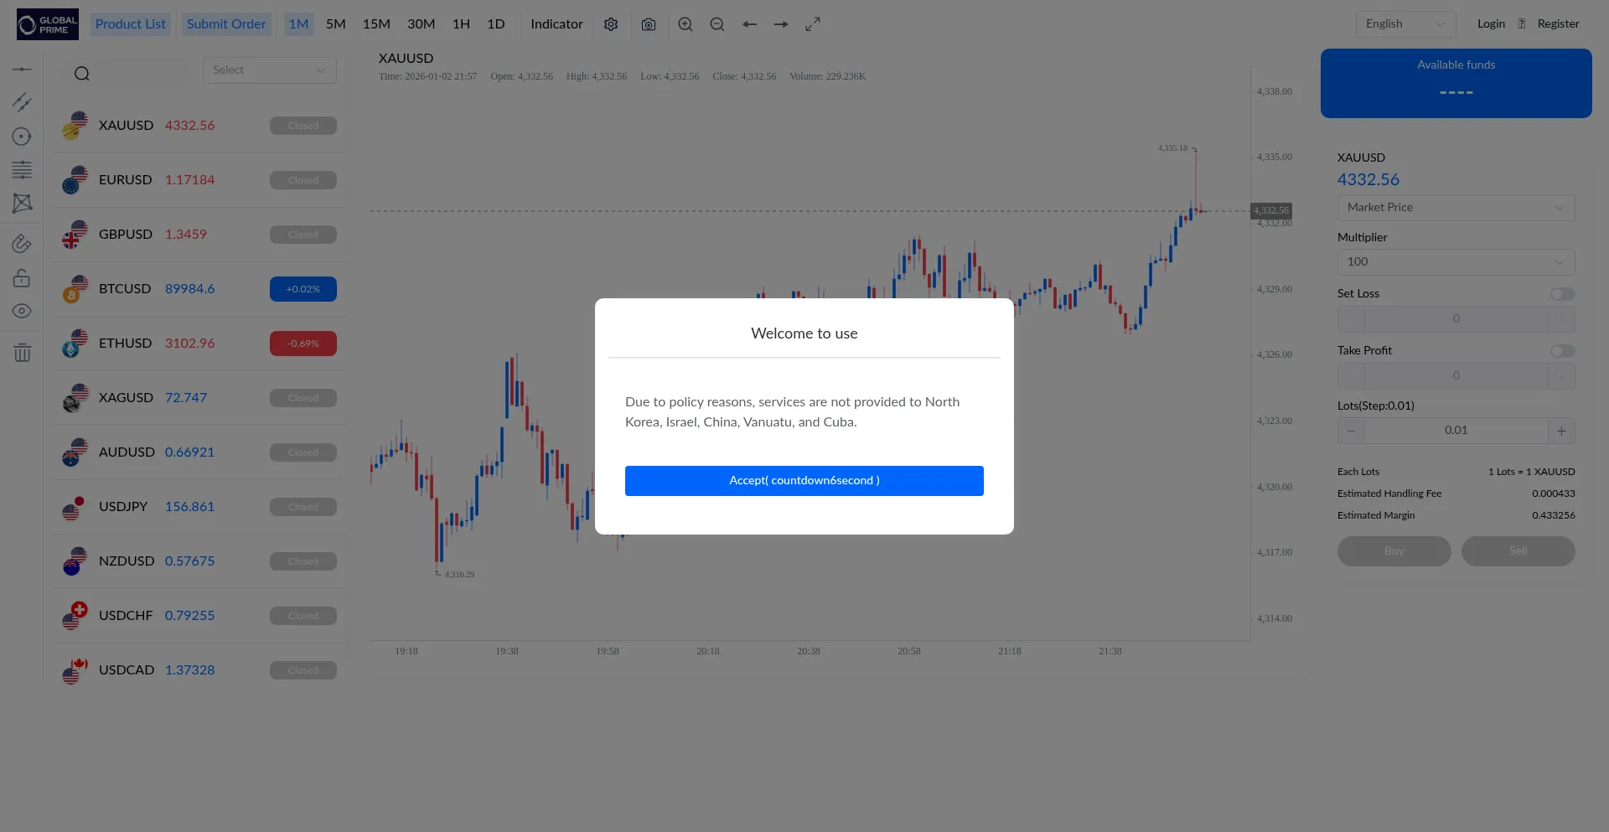Select the XAGUSD 72.747 row

(199, 398)
